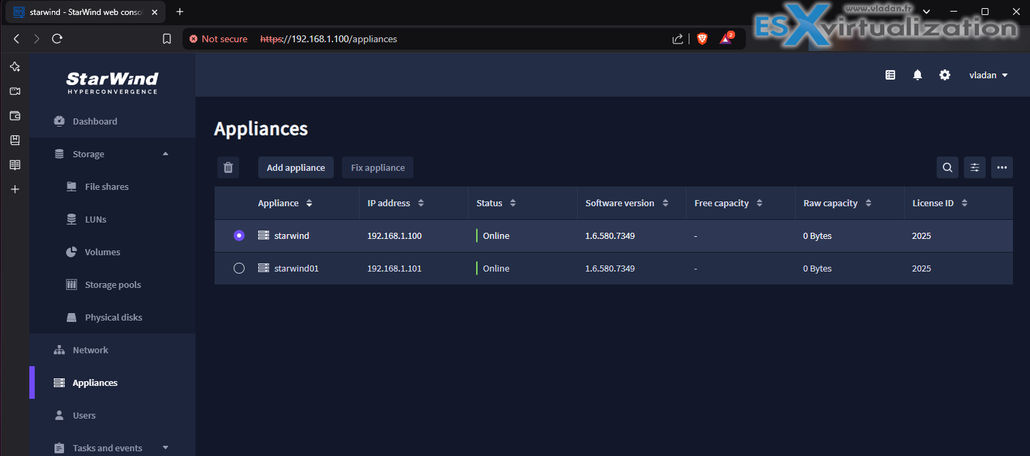Click IP address 192.168.1.100 in table
Viewport: 1030px width, 456px height.
(394, 235)
